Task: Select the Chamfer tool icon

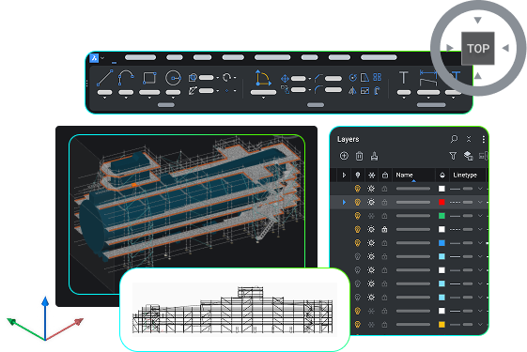Action: [x=318, y=78]
